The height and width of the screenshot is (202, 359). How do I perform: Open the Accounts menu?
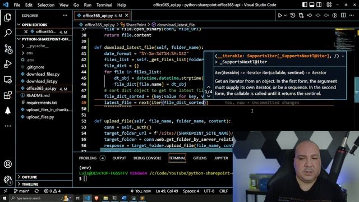point(7,164)
